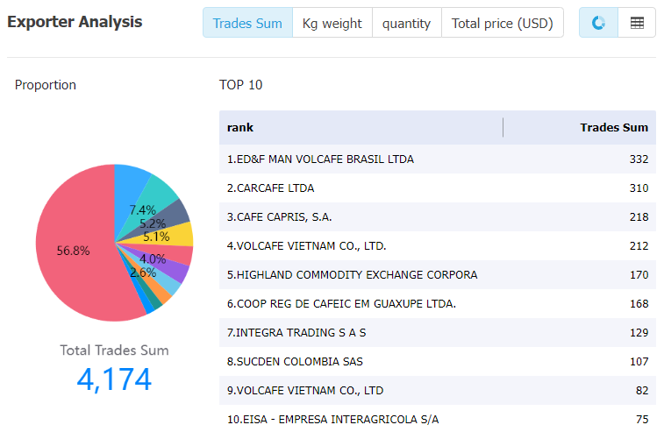Click the value 170 in Trades Sum

tap(639, 274)
